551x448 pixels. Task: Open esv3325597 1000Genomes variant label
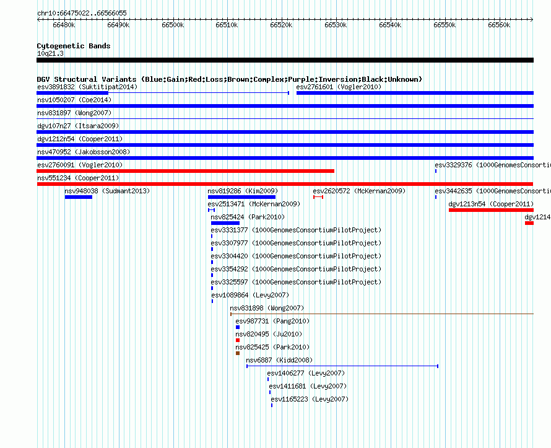click(296, 282)
